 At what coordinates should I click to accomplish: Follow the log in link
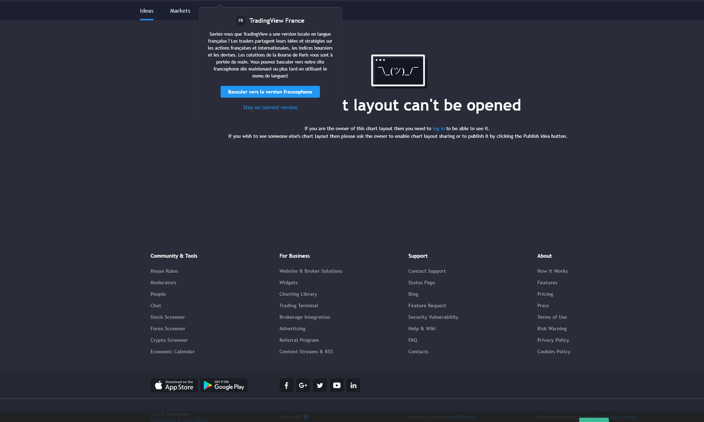[x=439, y=128]
